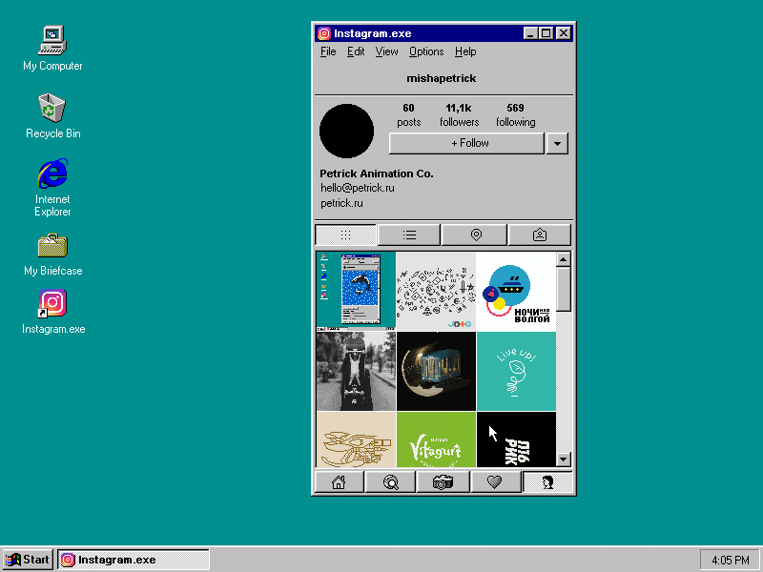
Task: Click the Instagram logo in the title bar
Action: 324,32
